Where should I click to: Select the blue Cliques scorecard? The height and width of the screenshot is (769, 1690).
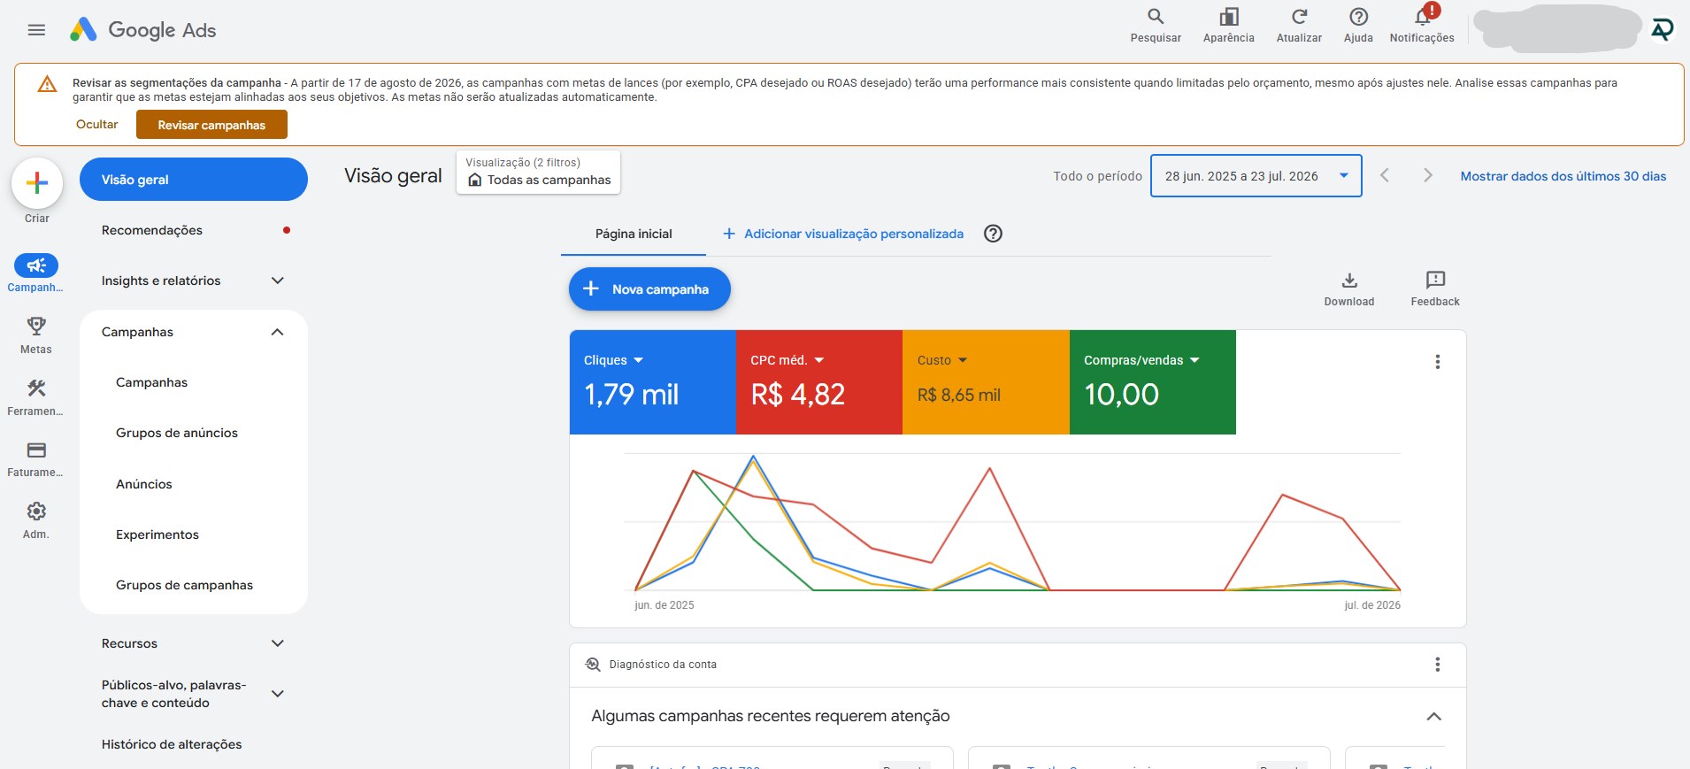click(x=653, y=382)
